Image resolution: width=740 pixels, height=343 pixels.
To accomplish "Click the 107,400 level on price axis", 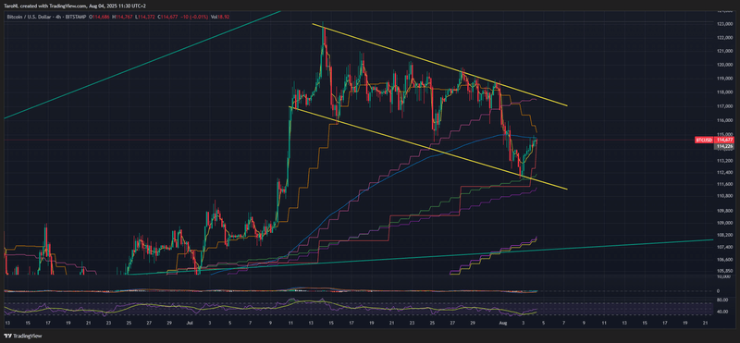I will pos(724,247).
